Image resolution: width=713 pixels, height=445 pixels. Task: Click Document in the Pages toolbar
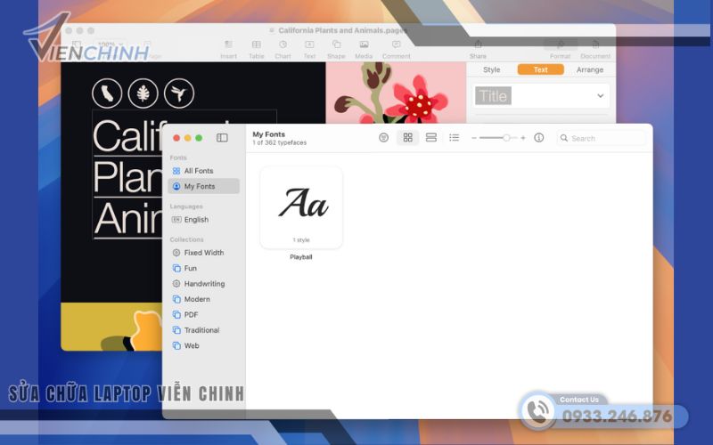[595, 50]
